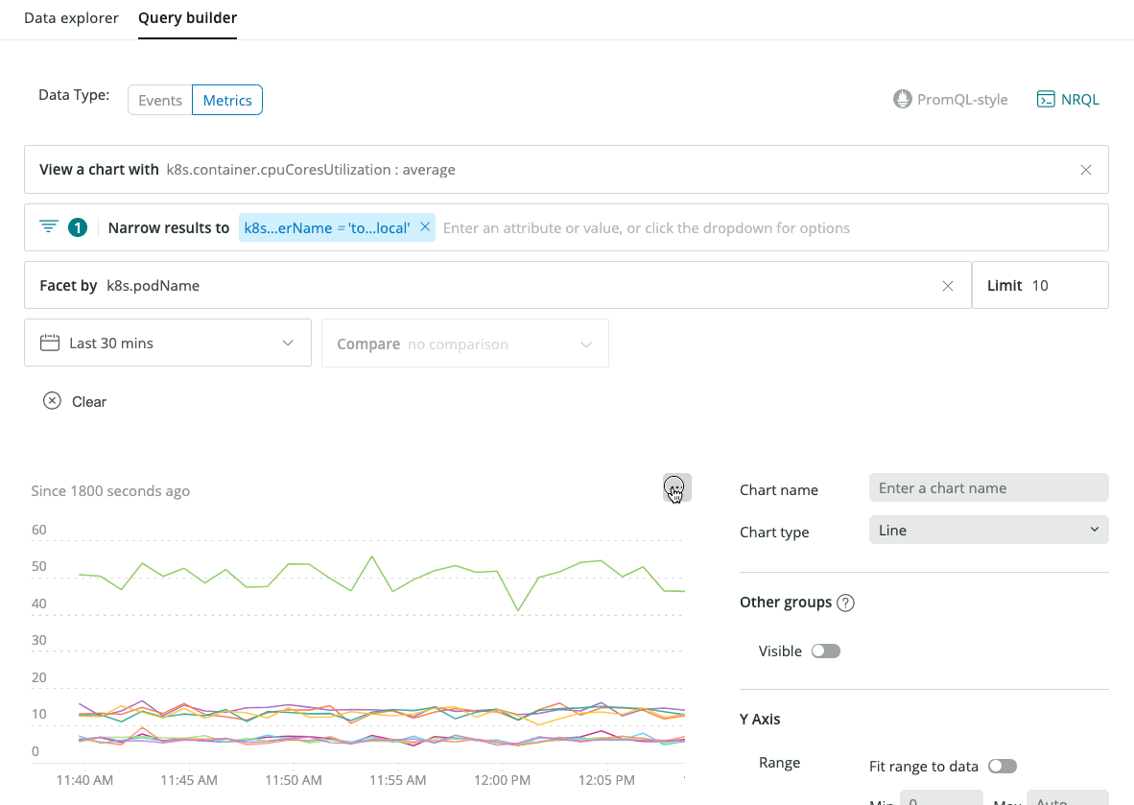The image size is (1134, 805).
Task: Click the circled X Clear icon
Action: point(52,402)
